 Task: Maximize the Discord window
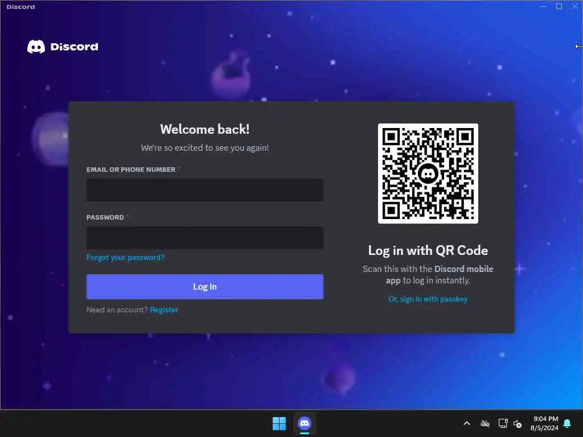point(559,6)
